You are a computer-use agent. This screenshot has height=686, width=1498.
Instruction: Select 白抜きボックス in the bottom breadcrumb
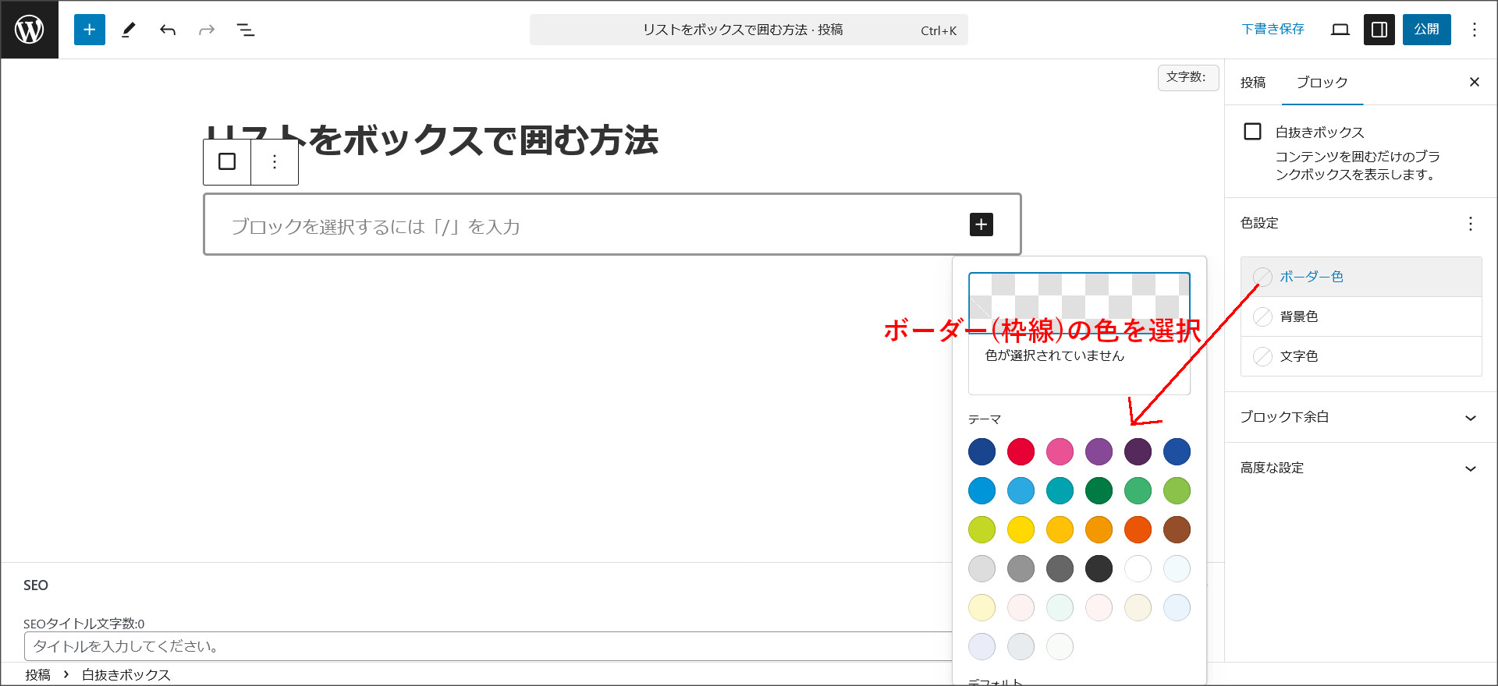tap(126, 675)
